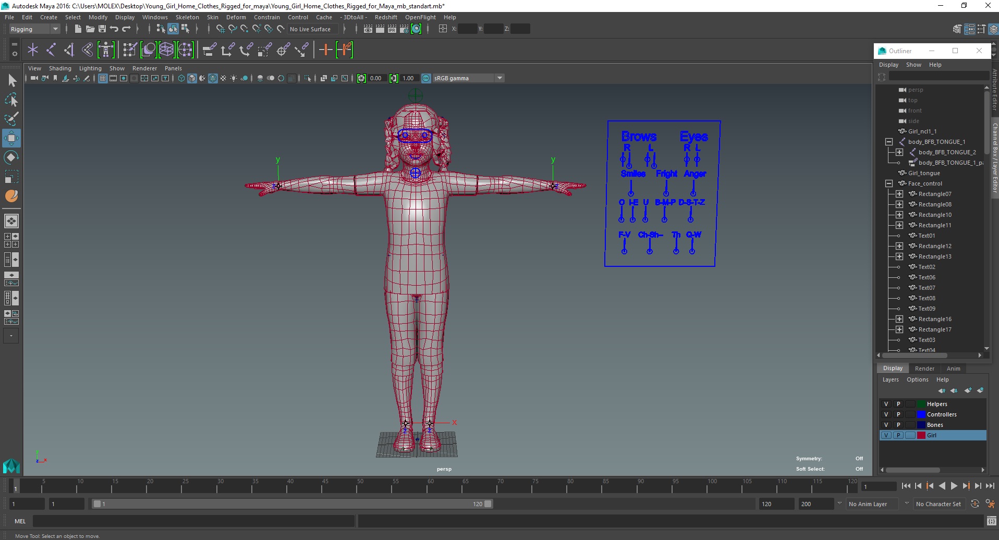
Task: Open the No Anim Layer dropdown
Action: [x=873, y=504]
